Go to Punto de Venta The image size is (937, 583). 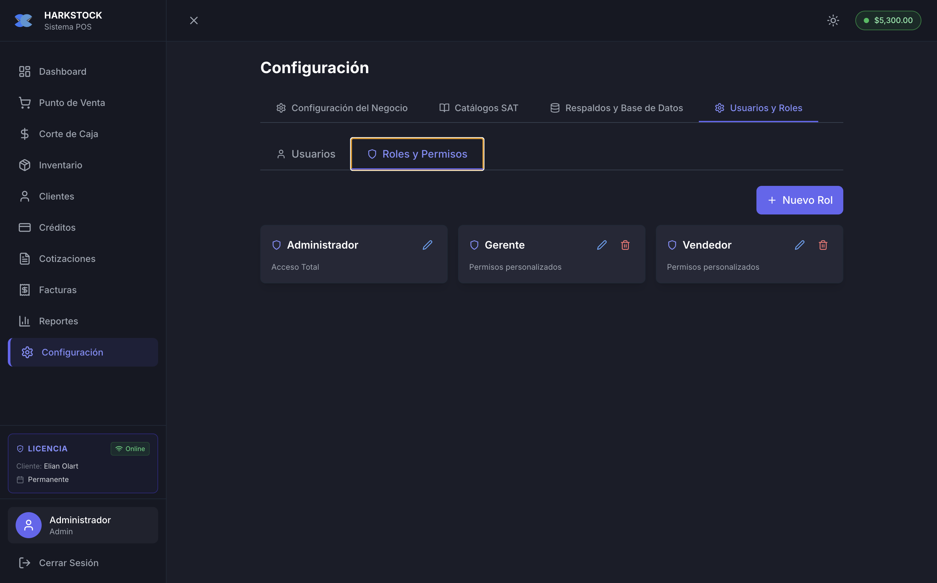click(72, 103)
